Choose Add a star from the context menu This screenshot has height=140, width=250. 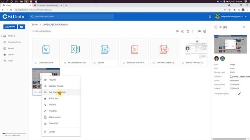(61, 98)
